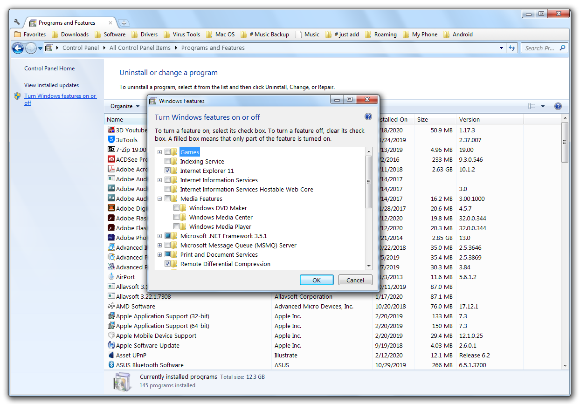580x404 pixels.
Task: Click the Allavsoft 3.22.1.7308 icon
Action: tap(111, 296)
